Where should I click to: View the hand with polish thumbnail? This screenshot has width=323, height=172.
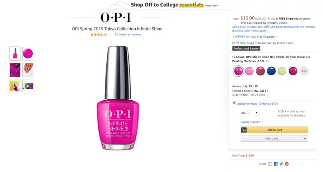[x=28, y=70]
